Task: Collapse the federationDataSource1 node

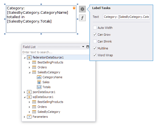Action: tap(25, 58)
